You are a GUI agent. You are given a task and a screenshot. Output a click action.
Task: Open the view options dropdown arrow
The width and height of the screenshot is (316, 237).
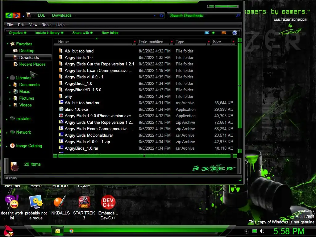pos(213,33)
